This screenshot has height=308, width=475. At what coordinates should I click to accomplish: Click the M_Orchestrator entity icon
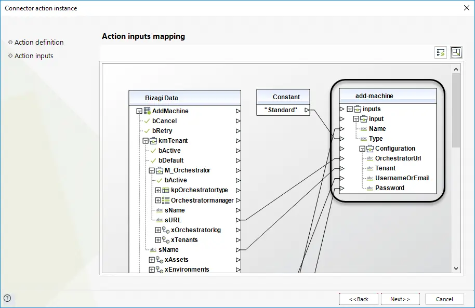(160, 170)
